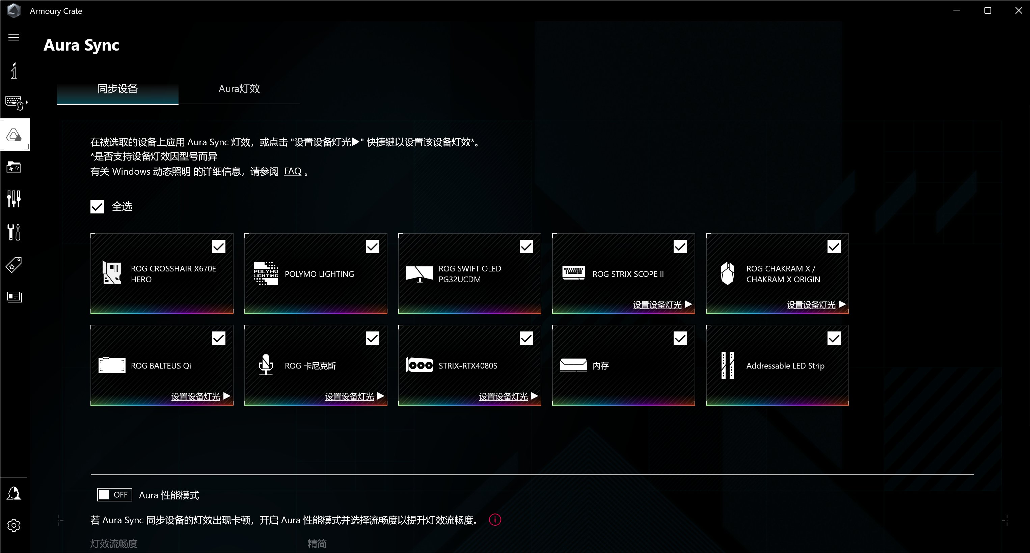Image resolution: width=1030 pixels, height=553 pixels.
Task: Close the Armoury Crate window
Action: click(x=1019, y=11)
